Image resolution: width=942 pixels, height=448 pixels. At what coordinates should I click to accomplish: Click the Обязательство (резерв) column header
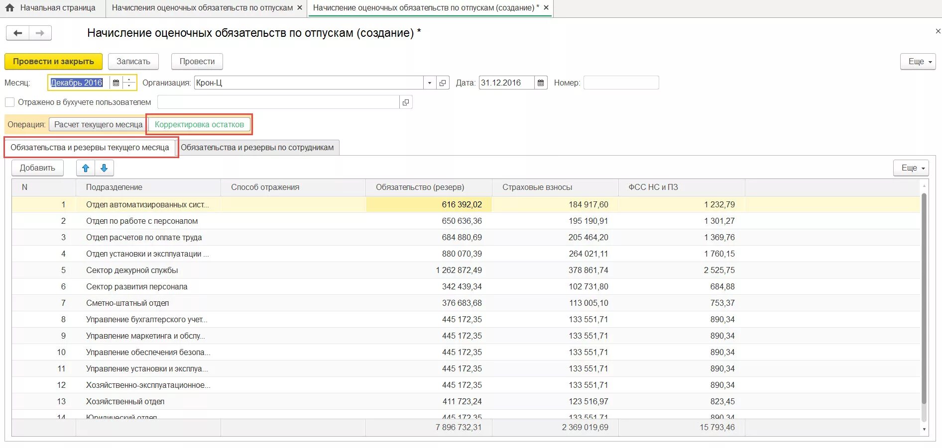429,187
